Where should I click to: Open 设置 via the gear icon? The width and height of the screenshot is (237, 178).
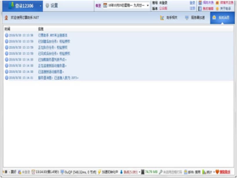(x=47, y=5)
